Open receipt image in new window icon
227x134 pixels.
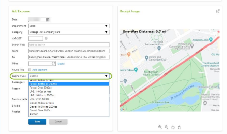[218, 11]
